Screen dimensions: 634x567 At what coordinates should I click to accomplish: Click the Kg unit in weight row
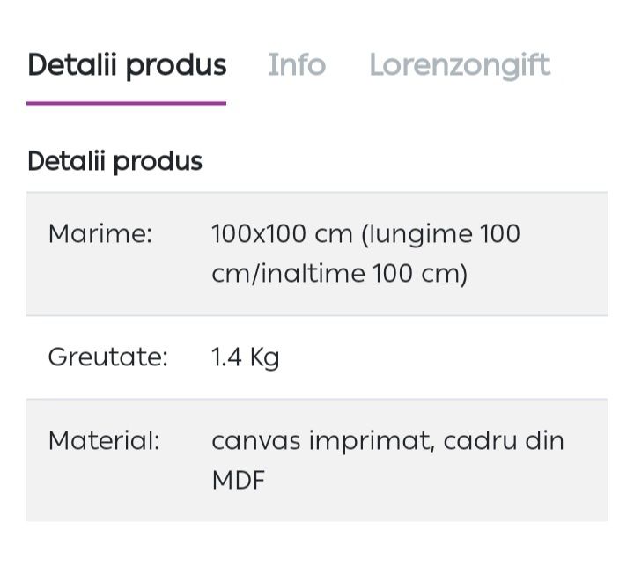265,358
